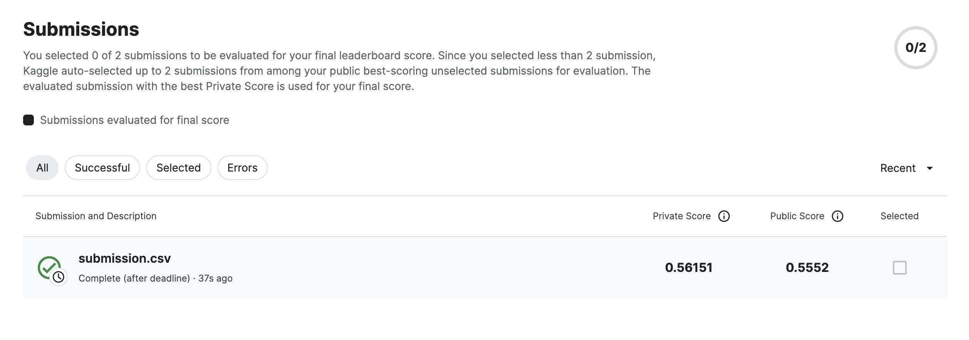Click the Private Score info icon

pos(724,216)
